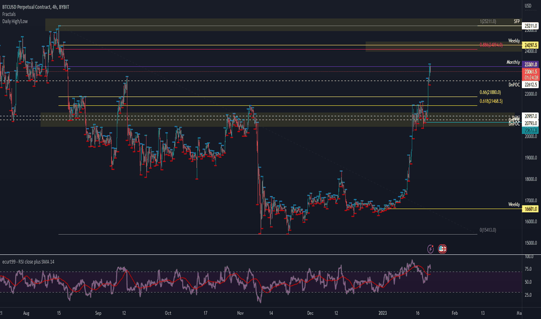
Task: Select the ecurt99 RSI close plus SMA 14 label
Action: coord(28,262)
